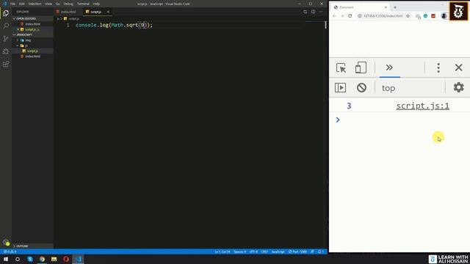The height and width of the screenshot is (264, 470).
Task: Open the Explorer view in activity bar
Action: click(6, 13)
